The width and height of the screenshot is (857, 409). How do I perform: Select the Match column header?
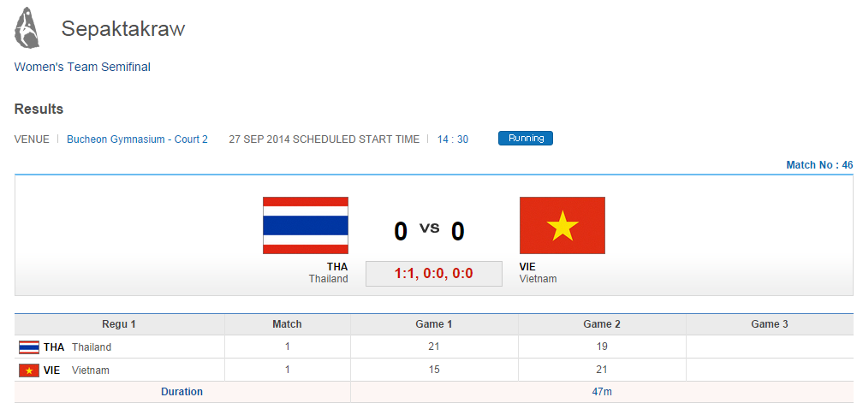coord(287,324)
